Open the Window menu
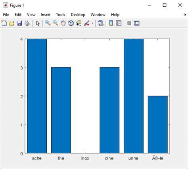 tap(98, 15)
